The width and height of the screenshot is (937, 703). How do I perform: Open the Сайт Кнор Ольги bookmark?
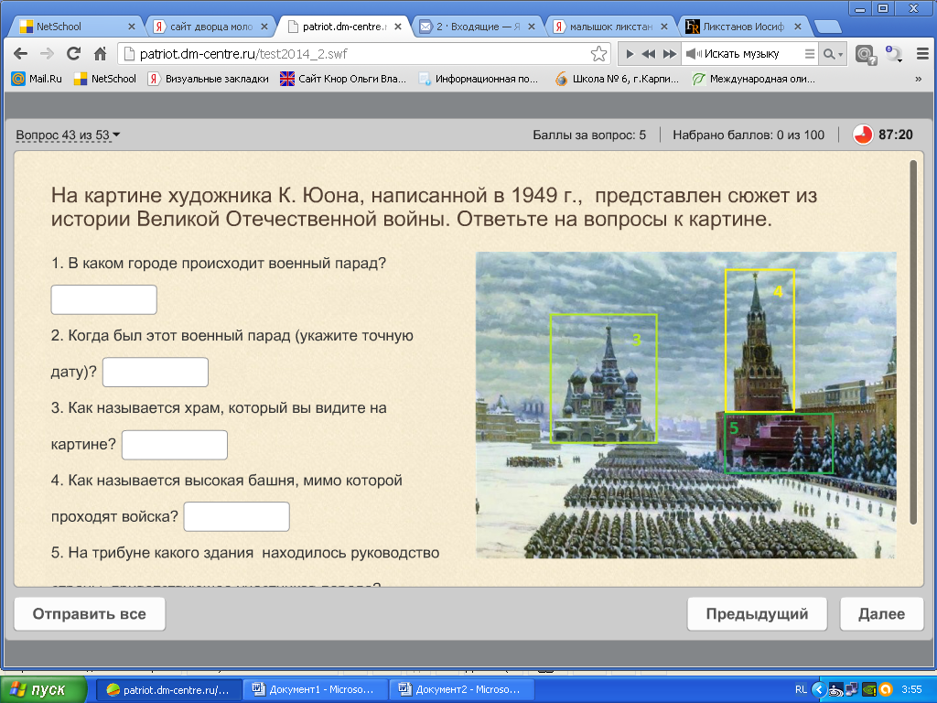click(x=343, y=79)
